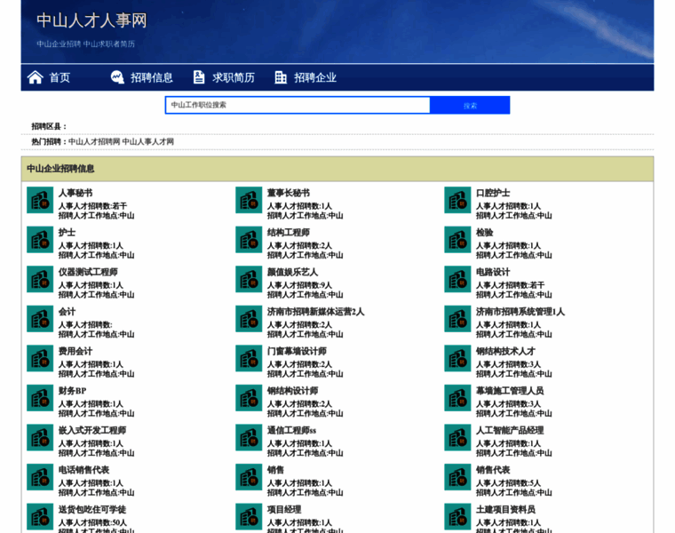Click the icon beside 结构工程师 listing
Image resolution: width=675 pixels, height=533 pixels.
[x=249, y=240]
